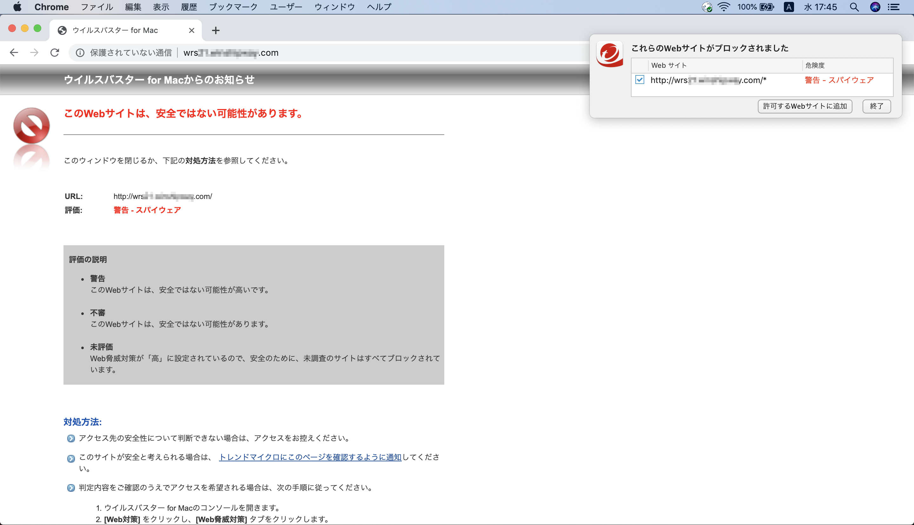Image resolution: width=914 pixels, height=525 pixels.
Task: Open Spotlight search magnifier
Action: (854, 7)
